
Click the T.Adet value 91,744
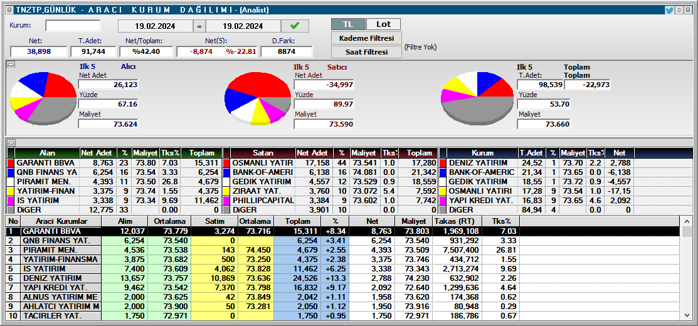coord(93,51)
